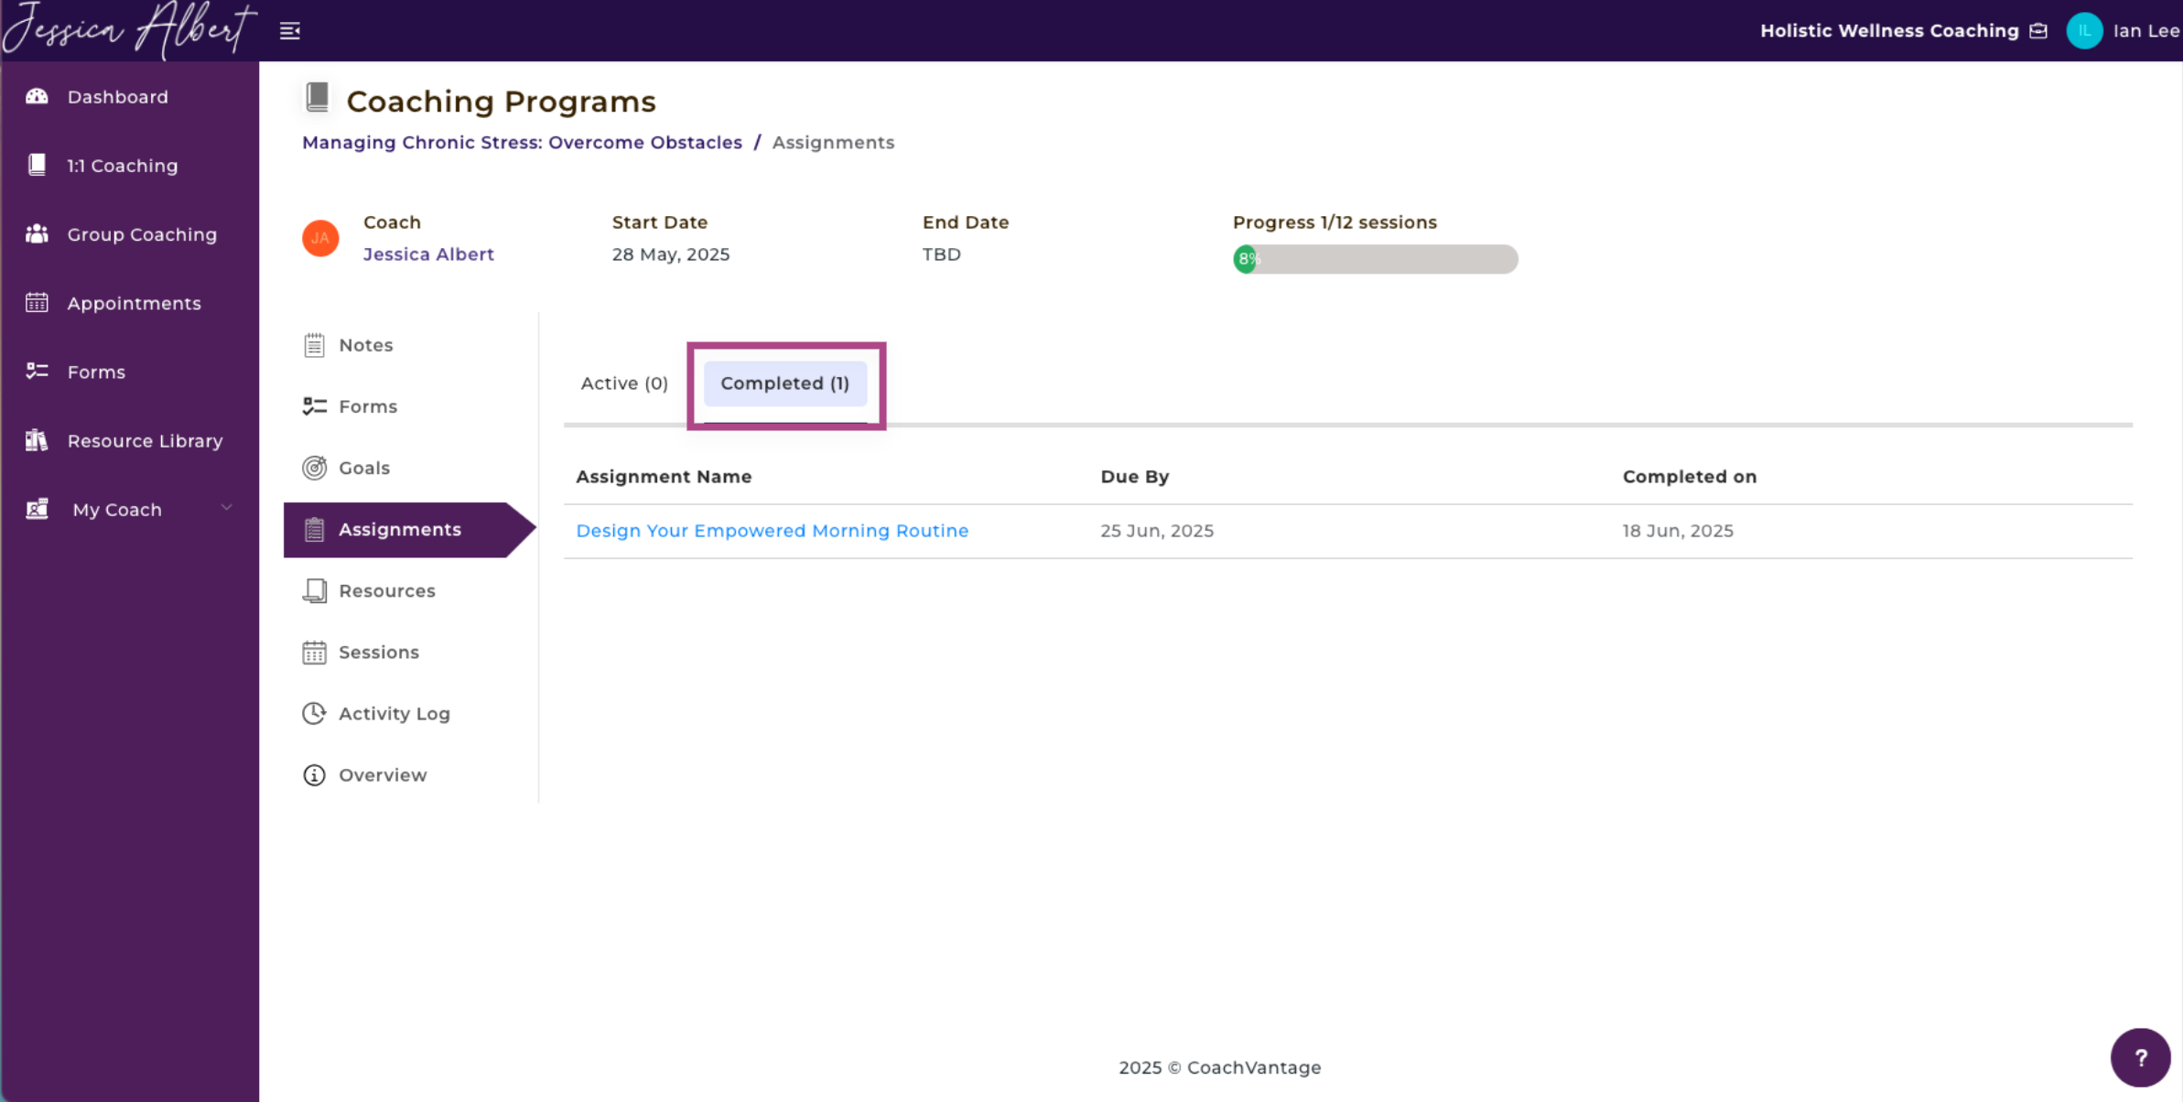Click the End Date TBD value

[941, 254]
